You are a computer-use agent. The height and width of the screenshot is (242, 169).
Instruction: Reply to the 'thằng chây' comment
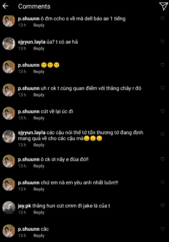[x=39, y=95]
